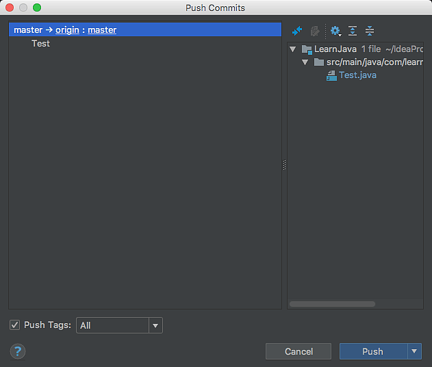
Task: Open the Help question mark icon
Action: [x=18, y=351]
